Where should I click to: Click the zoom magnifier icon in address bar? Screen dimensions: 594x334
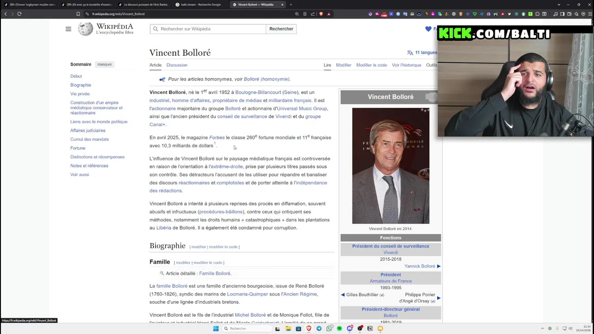pos(297,14)
